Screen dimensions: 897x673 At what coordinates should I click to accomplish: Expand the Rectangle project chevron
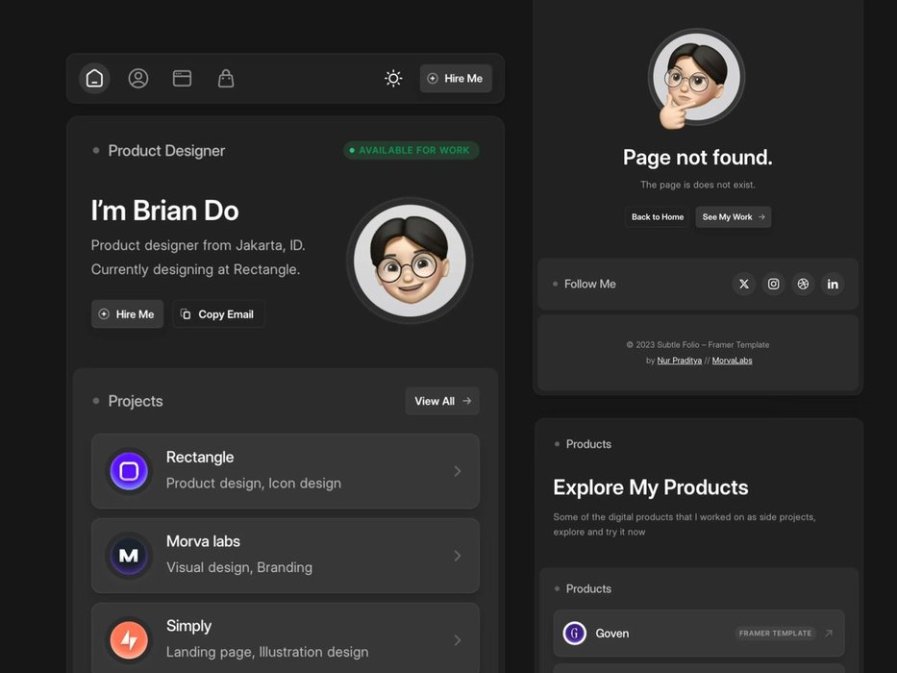point(458,471)
